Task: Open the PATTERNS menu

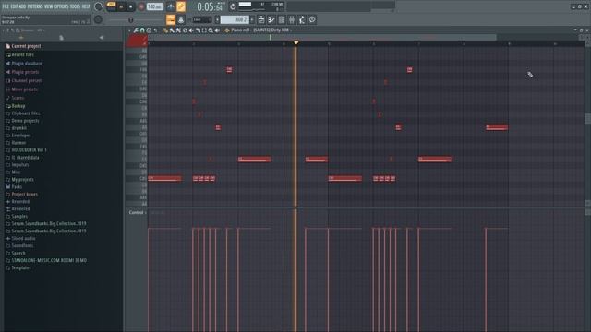Action: 35,6
